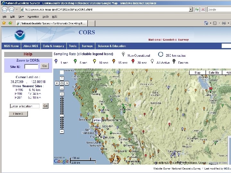Open the View menu
Image resolution: width=231 pixels, height=173 pixels.
pyautogui.click(x=21, y=17)
